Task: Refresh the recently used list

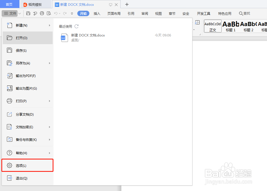Action: pyautogui.click(x=76, y=26)
